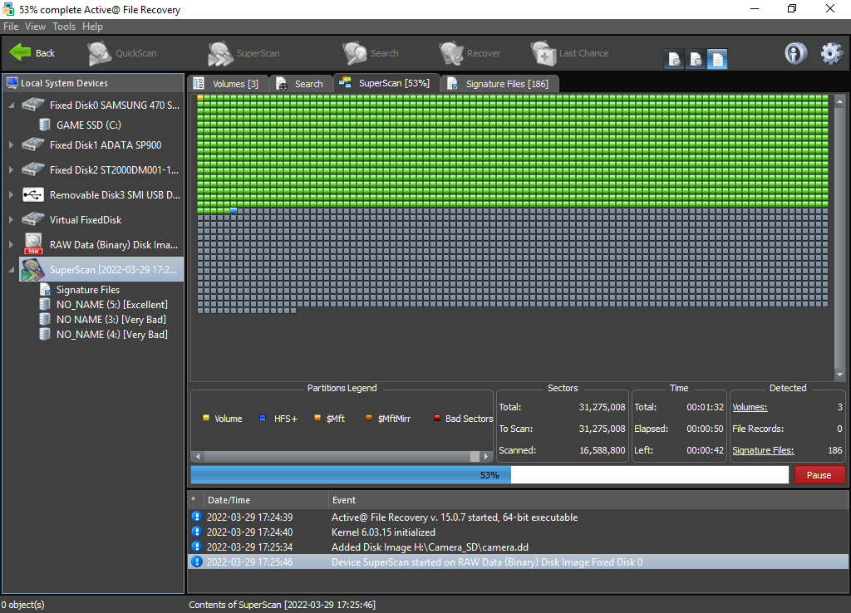Select GAME SSD (C:) volume
Image resolution: width=851 pixels, height=613 pixels.
[81, 125]
